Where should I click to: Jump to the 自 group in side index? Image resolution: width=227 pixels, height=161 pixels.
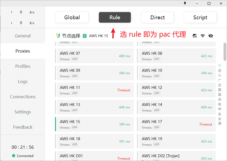tap(220, 71)
